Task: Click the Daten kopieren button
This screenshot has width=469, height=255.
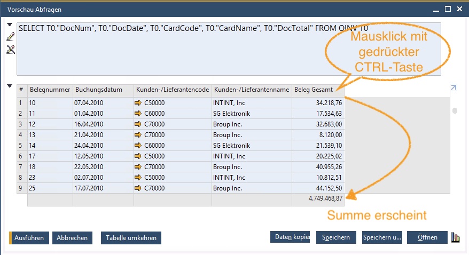Action: pos(290,237)
